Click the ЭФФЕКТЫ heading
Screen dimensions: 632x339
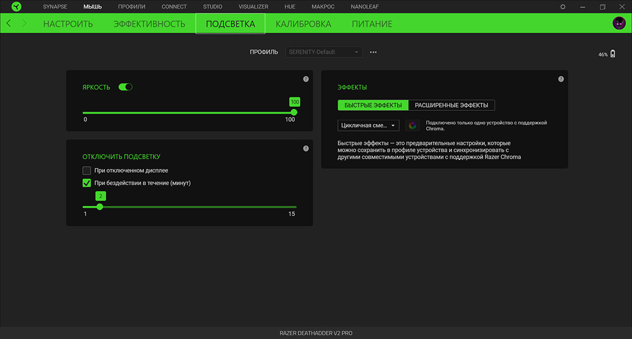point(352,87)
